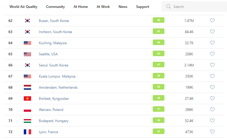The width and height of the screenshot is (227, 139).
Task: Go to the At Home section
Action: pos(81,7)
